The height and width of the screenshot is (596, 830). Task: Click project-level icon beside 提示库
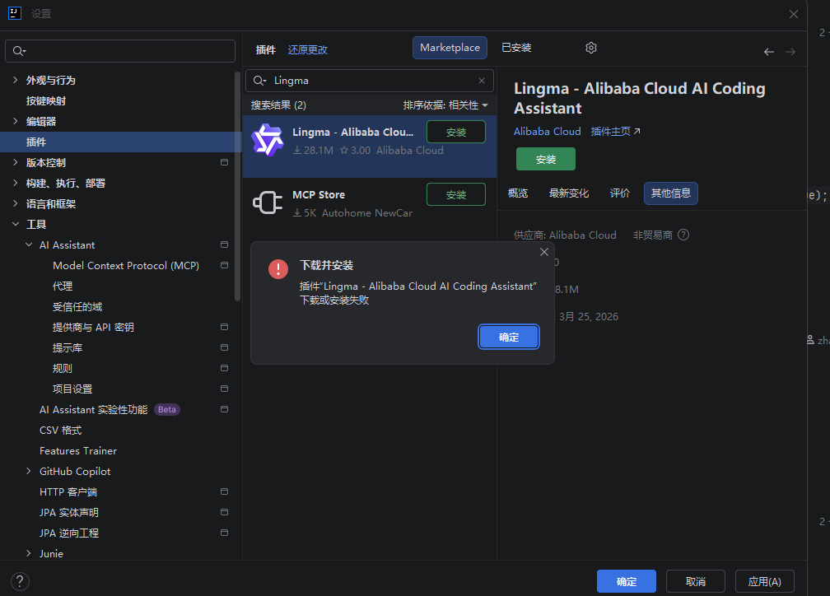[x=225, y=347]
